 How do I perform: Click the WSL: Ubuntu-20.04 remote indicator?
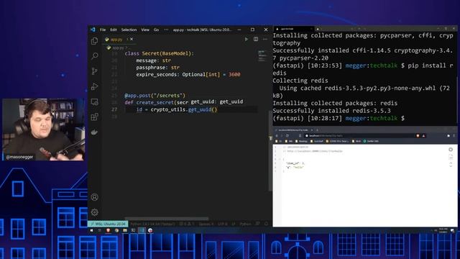[x=108, y=224]
